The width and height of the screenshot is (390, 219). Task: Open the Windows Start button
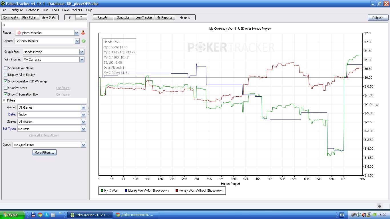click(12, 215)
